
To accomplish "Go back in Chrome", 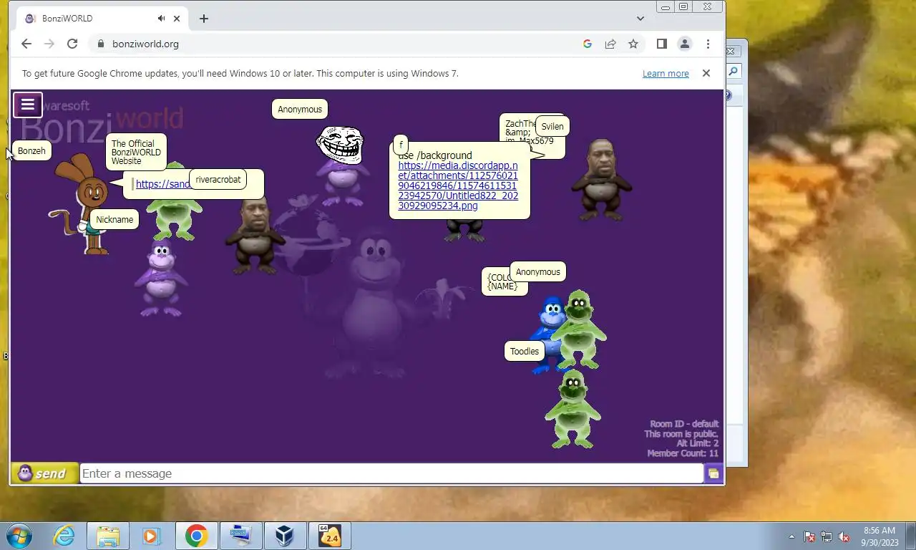I will [26, 44].
